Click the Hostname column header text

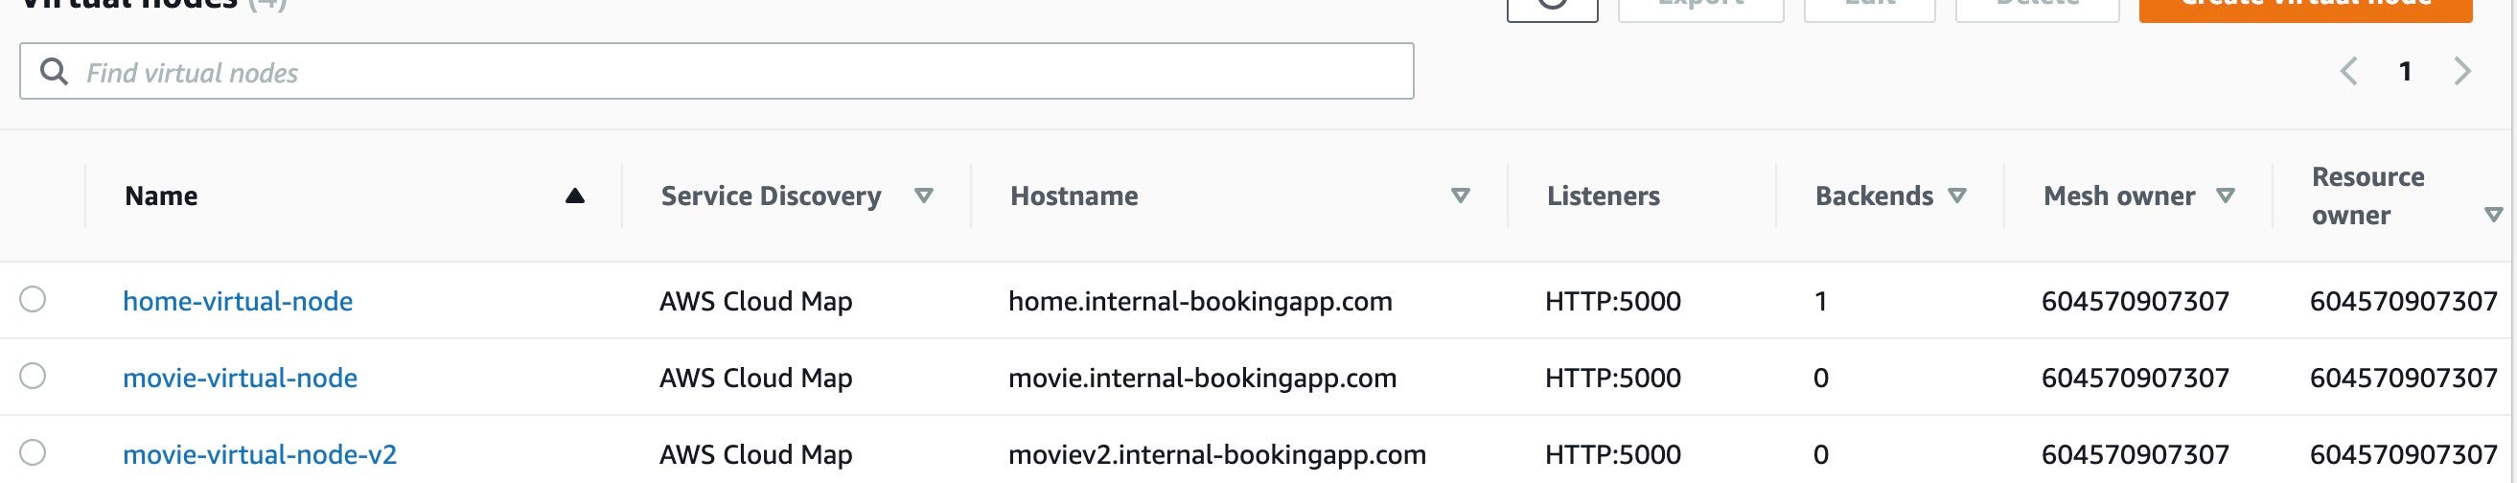pos(1074,195)
